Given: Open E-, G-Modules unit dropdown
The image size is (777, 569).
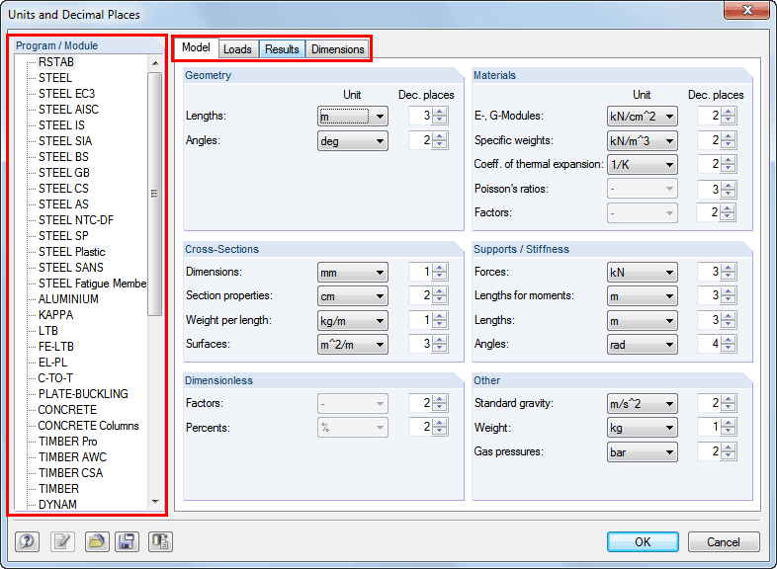Looking at the screenshot, I should [x=643, y=117].
